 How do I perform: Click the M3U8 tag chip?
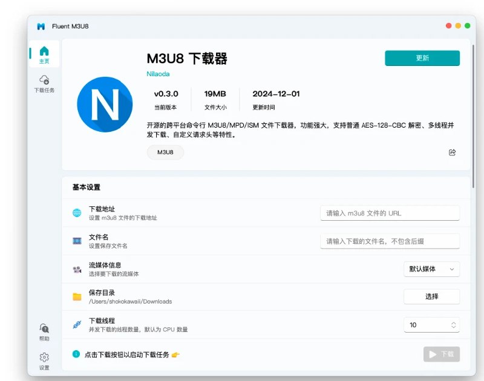(x=165, y=152)
